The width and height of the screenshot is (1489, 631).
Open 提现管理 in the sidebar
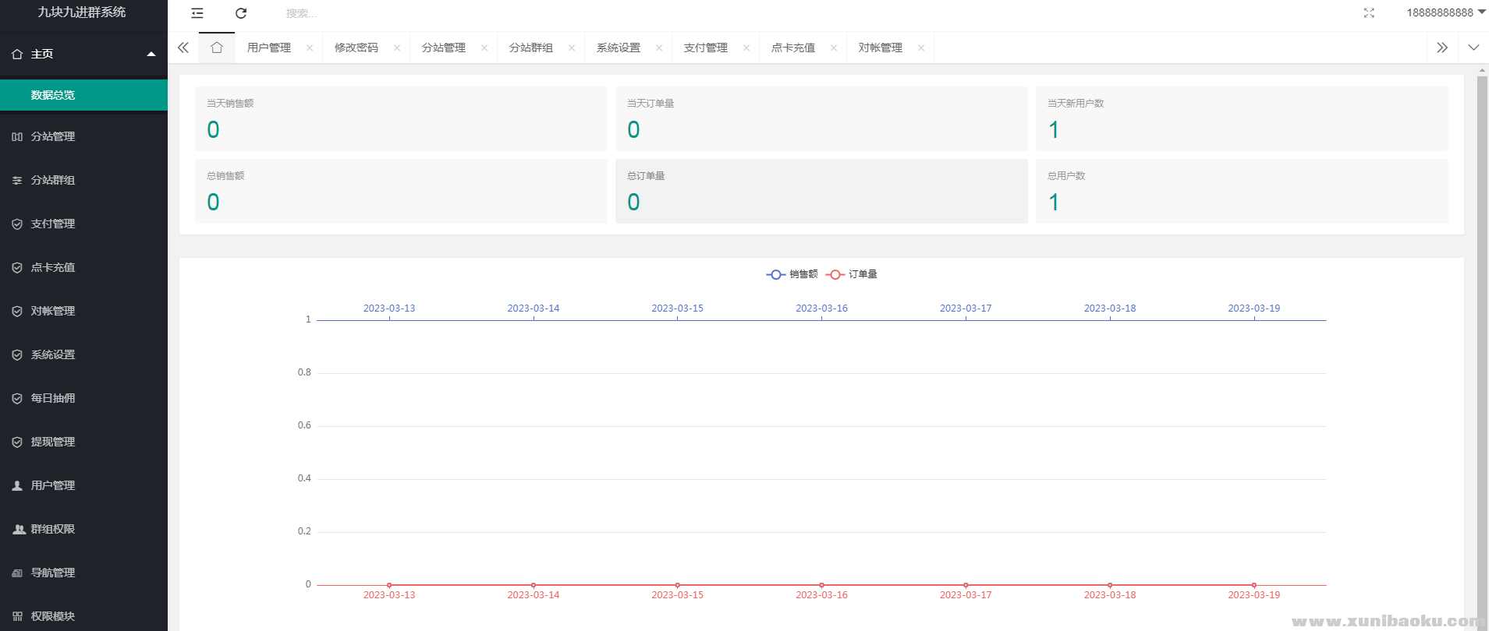[x=53, y=442]
